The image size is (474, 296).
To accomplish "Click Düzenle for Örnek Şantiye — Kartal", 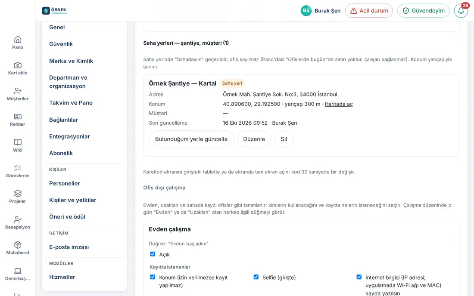I will pos(254,139).
